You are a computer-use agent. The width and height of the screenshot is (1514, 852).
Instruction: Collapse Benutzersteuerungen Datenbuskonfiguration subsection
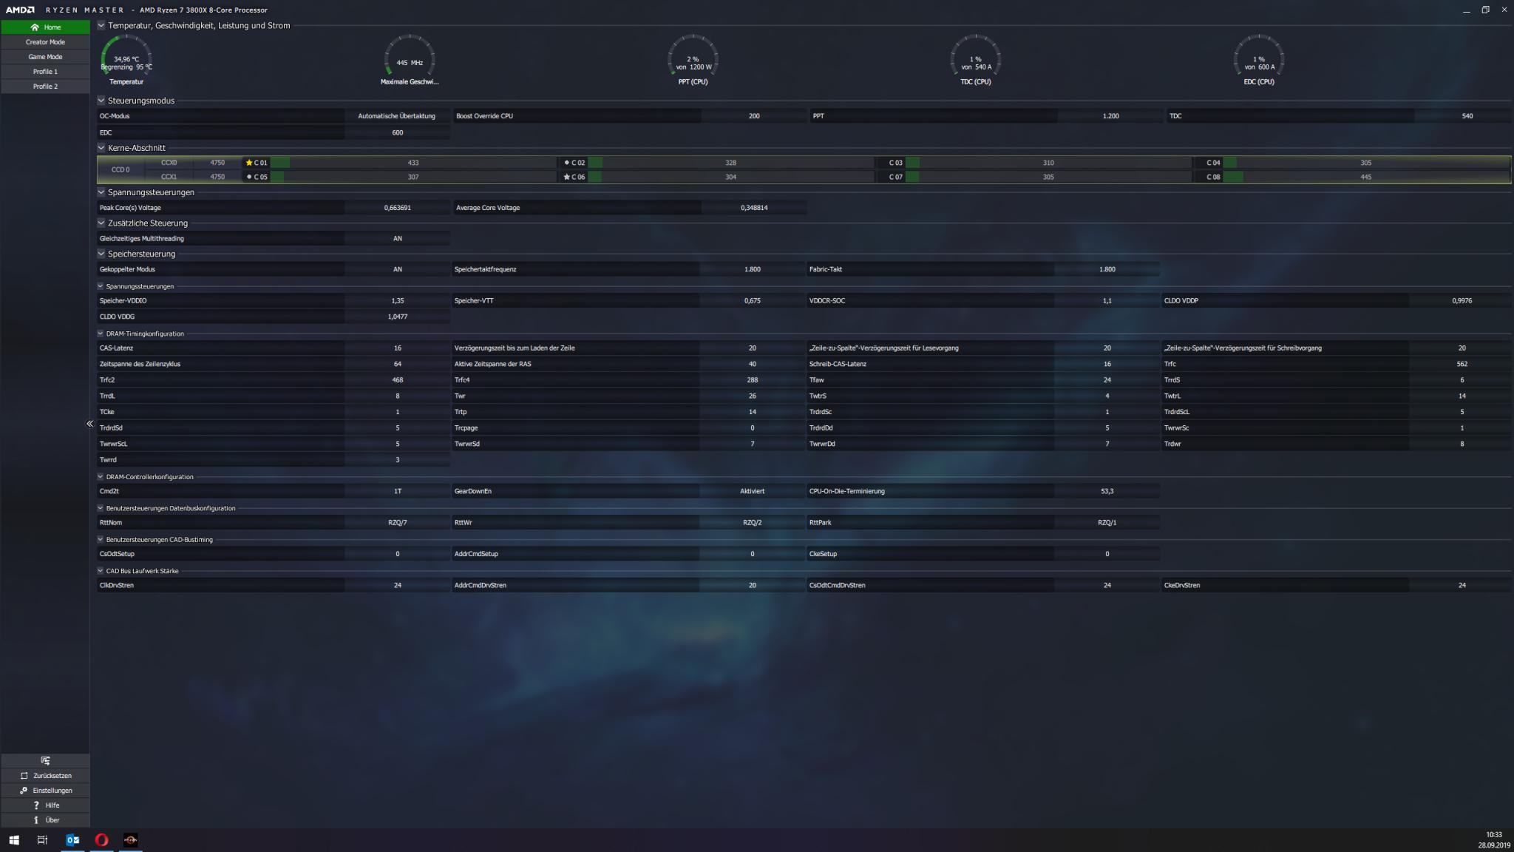101,508
